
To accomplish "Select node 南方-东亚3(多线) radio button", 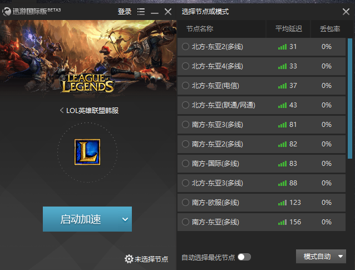I will point(185,125).
